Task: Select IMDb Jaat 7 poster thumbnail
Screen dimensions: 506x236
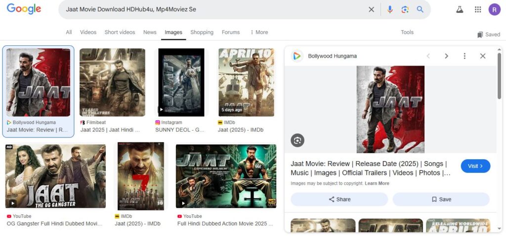Action: click(x=141, y=176)
